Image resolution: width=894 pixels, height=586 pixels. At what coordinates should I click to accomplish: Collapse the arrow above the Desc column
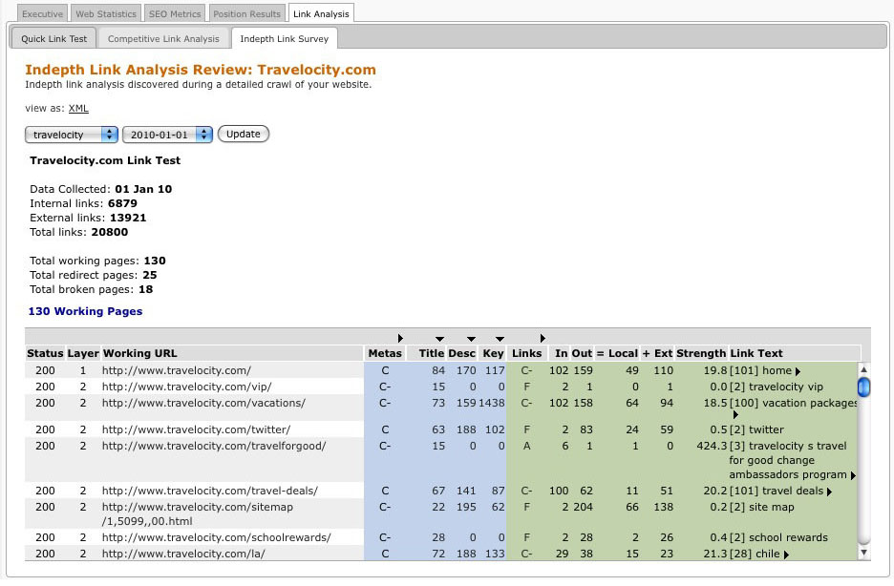[471, 339]
